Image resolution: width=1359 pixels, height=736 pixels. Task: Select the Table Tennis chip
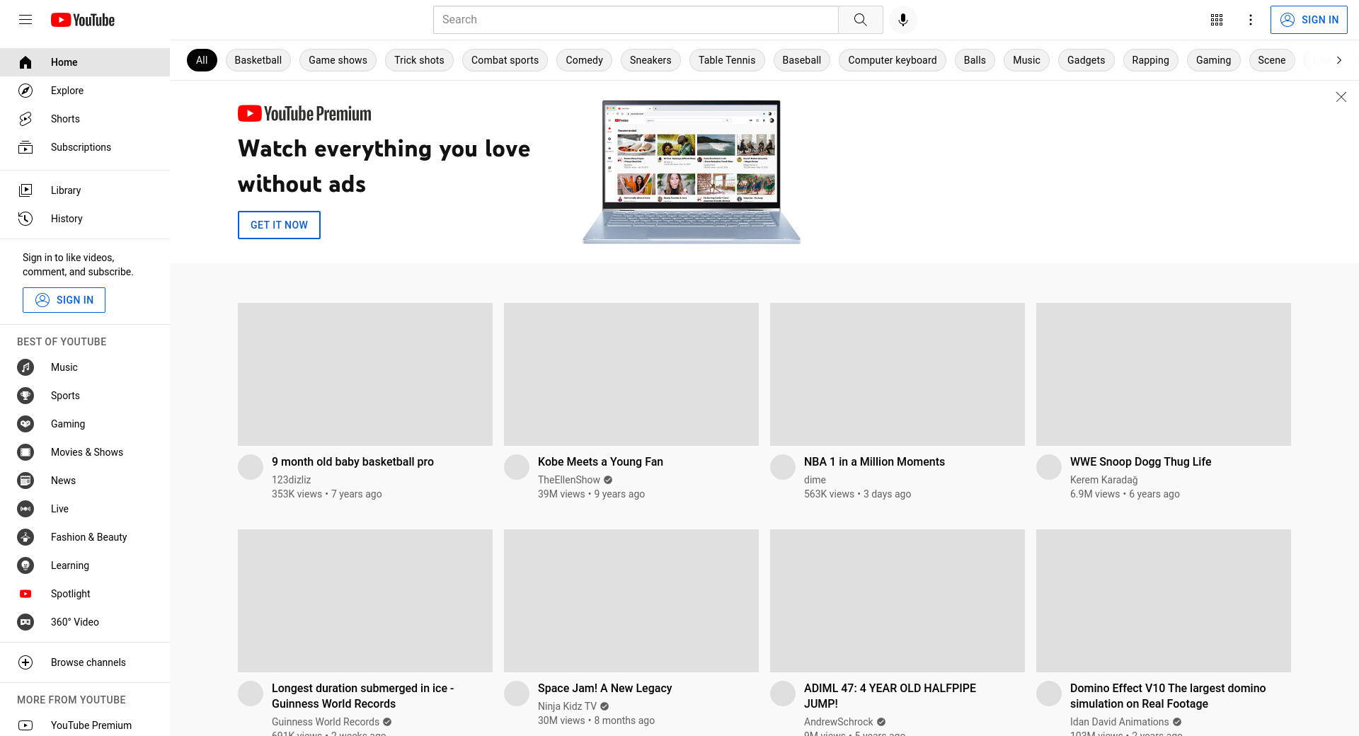[x=727, y=60]
